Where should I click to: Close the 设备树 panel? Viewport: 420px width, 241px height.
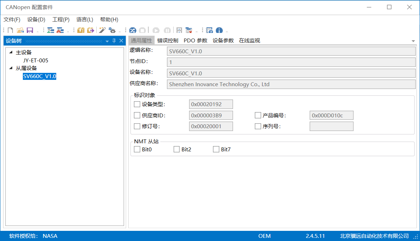tap(121, 41)
